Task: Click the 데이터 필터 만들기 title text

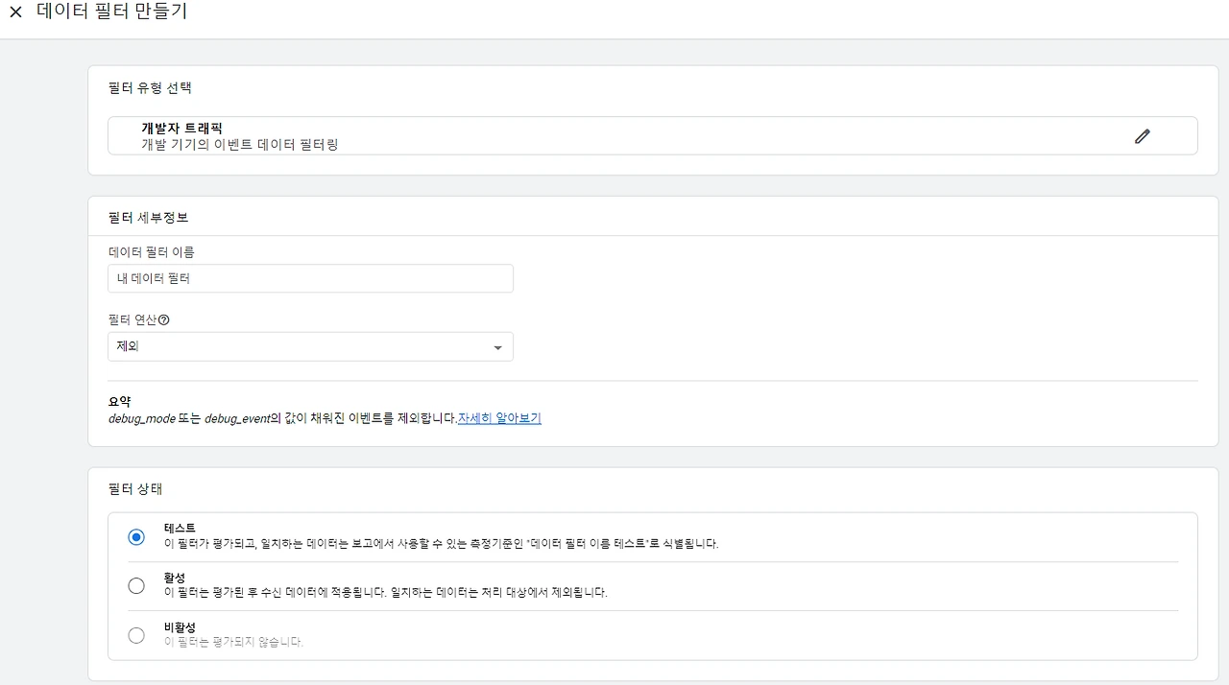Action: [112, 12]
